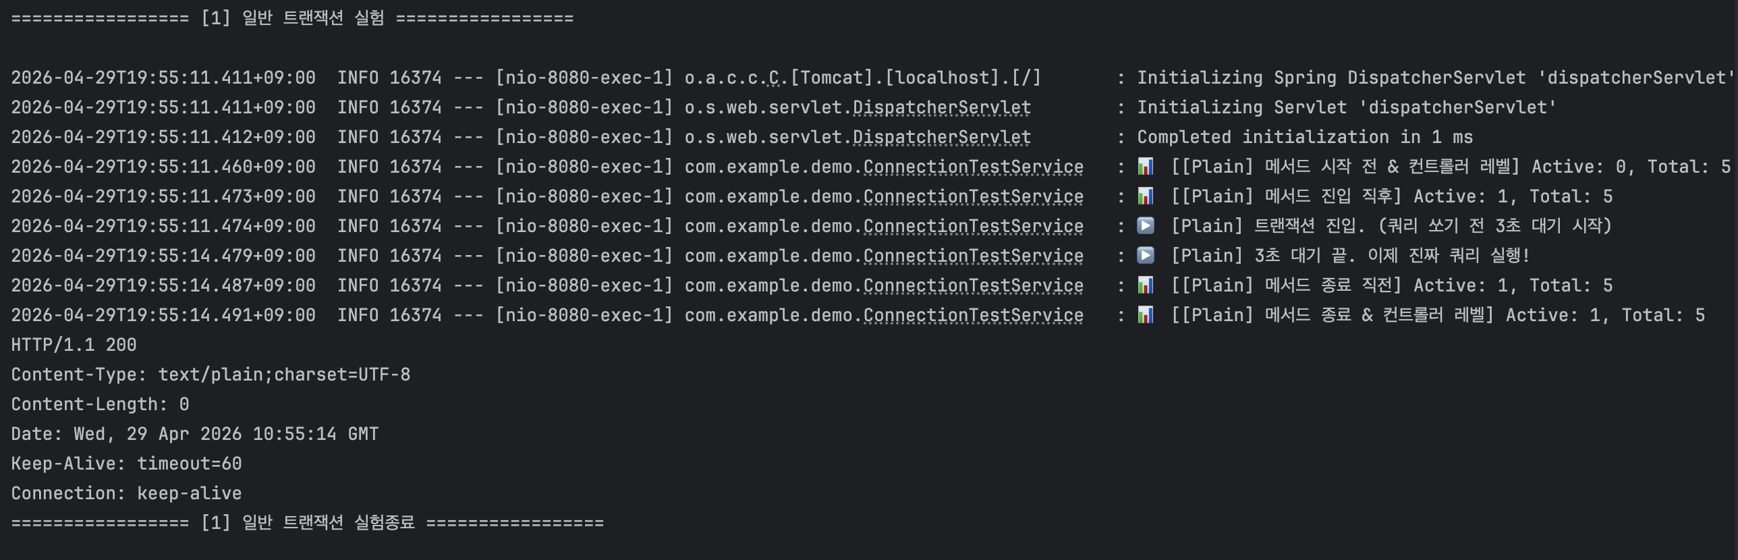Click the underlined 'C' in o.a.c.c.C.[Tomcat]
The height and width of the screenshot is (560, 1738).
tap(774, 78)
